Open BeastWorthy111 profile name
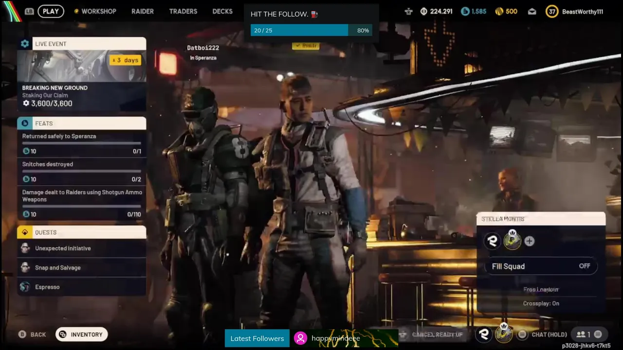 tap(582, 11)
